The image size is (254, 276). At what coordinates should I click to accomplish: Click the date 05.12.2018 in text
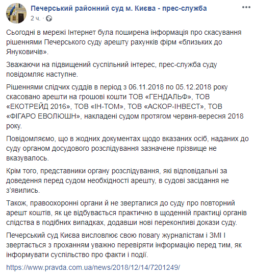(193, 87)
